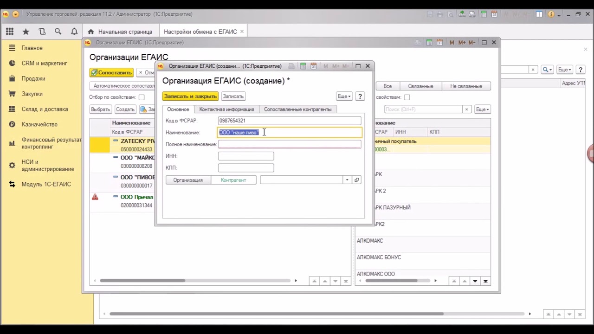Open calendar in Организации ЕГАИС window title bar
594x334 pixels.
pyautogui.click(x=440, y=42)
